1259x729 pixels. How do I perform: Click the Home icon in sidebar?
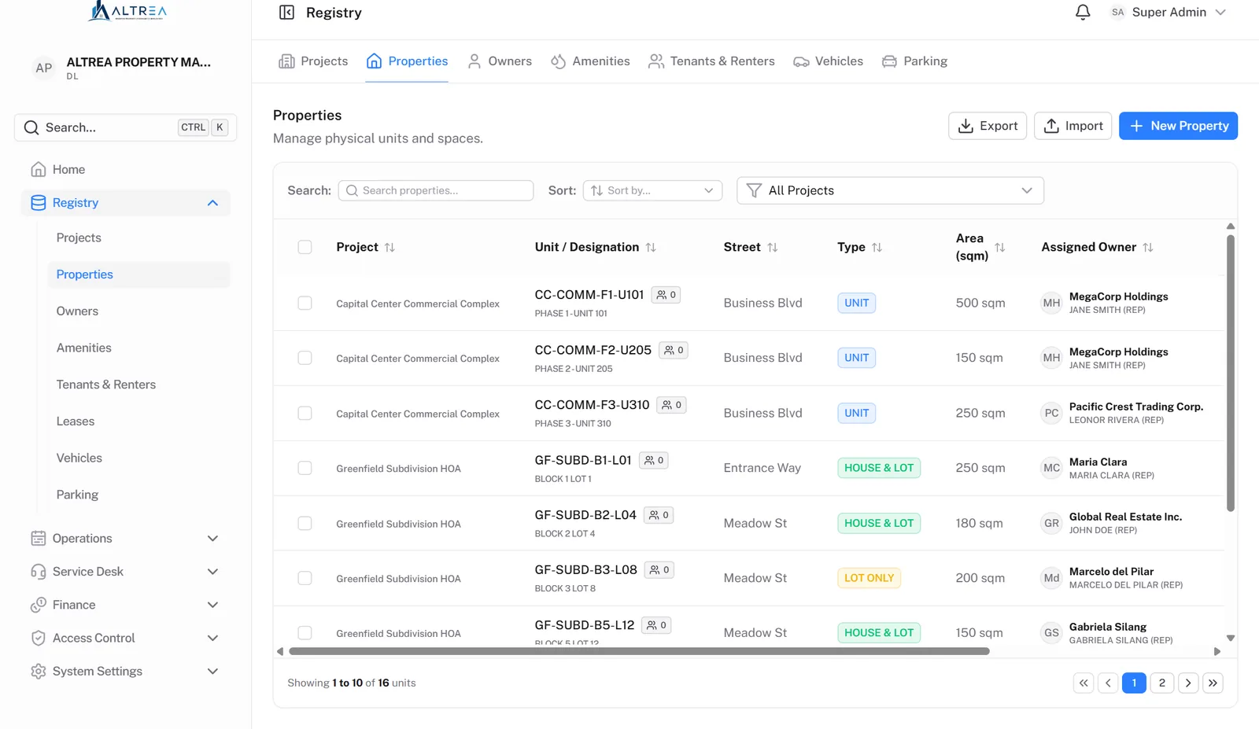pyautogui.click(x=38, y=169)
